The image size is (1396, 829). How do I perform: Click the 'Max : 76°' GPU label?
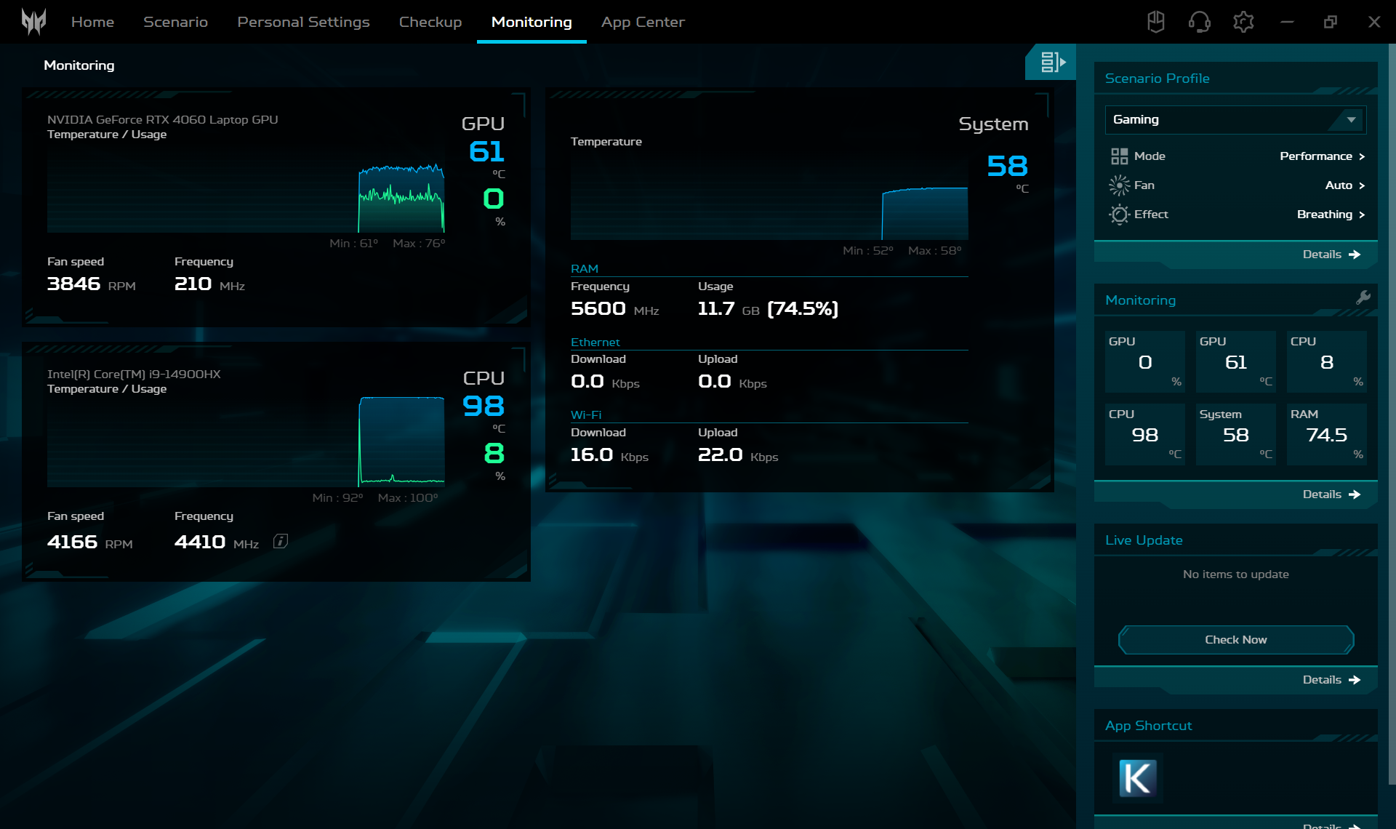point(419,244)
